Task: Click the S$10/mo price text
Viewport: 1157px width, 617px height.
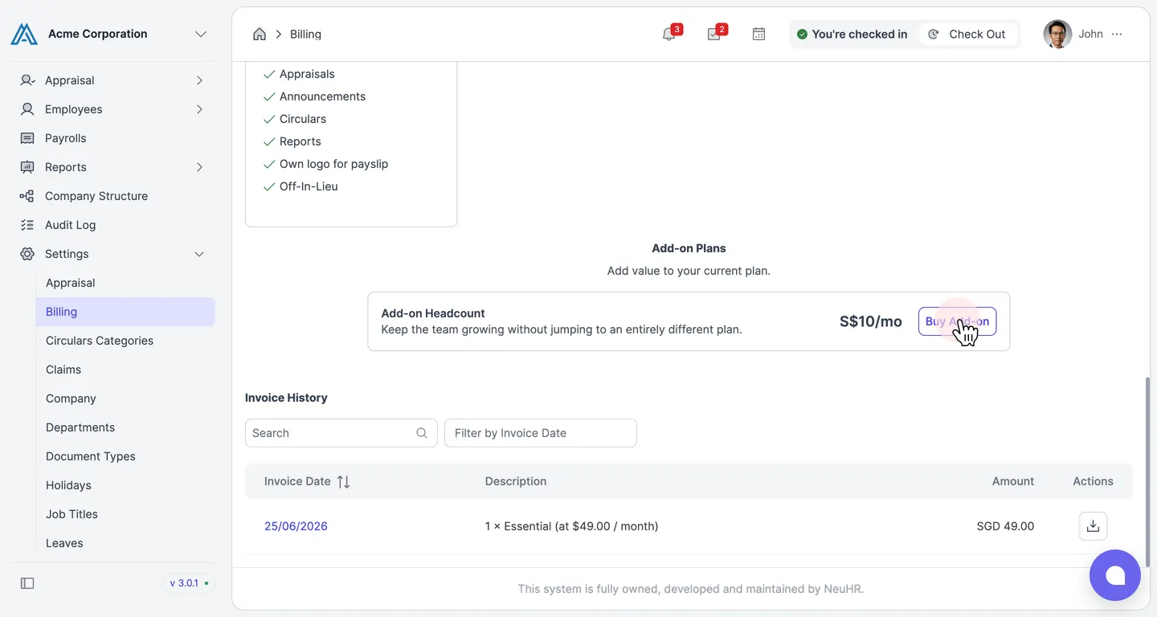Action: [x=871, y=321]
